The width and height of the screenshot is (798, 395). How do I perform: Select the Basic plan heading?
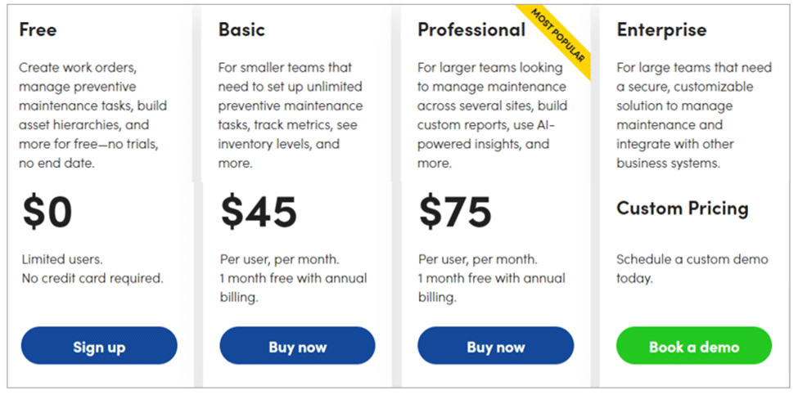(241, 29)
